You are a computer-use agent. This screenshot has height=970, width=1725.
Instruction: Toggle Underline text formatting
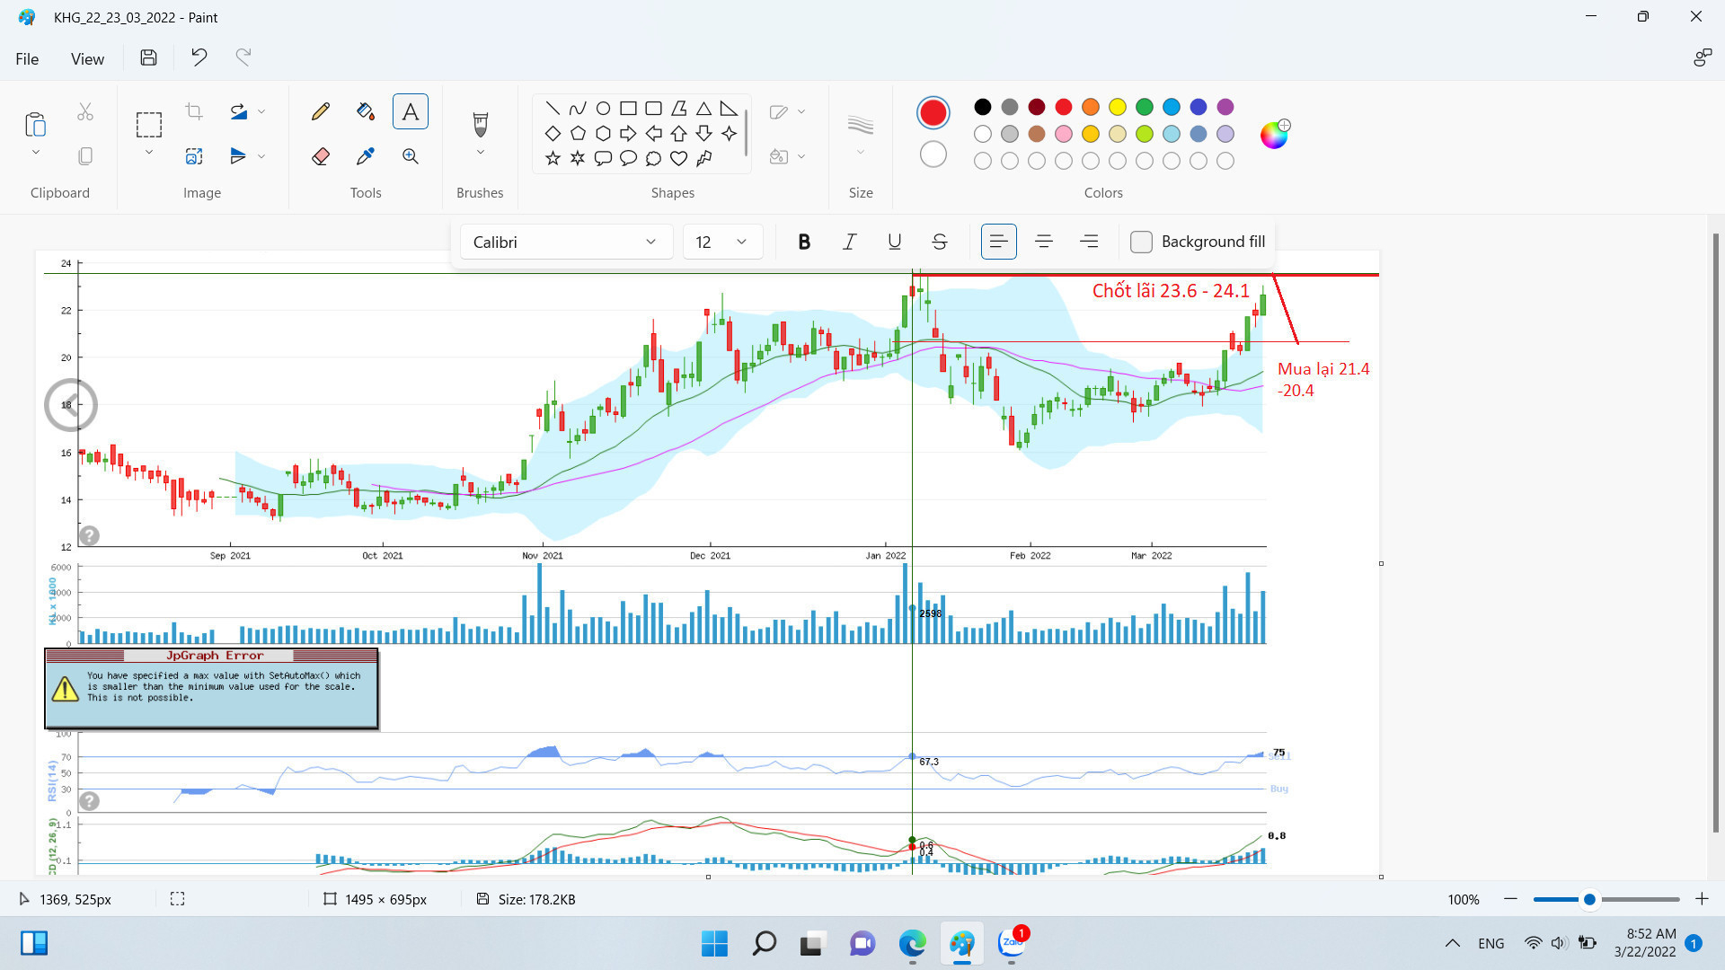click(x=894, y=242)
